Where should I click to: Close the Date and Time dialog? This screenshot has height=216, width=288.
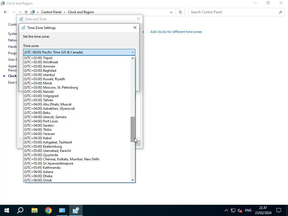tap(138, 19)
